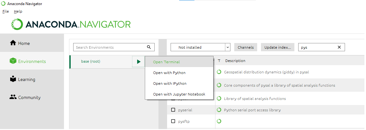Expand the package filter dropdown arrow

tap(228, 47)
